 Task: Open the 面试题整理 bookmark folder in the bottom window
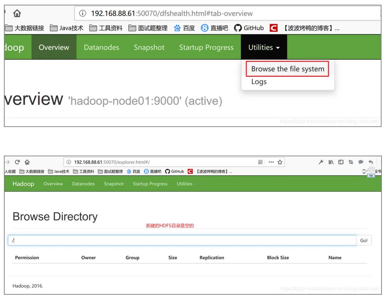pyautogui.click(x=110, y=171)
